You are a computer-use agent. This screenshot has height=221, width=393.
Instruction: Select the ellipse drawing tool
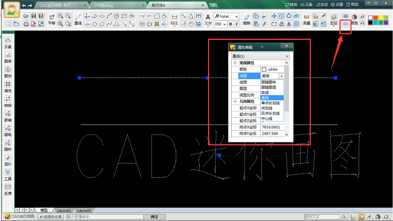[x=132, y=16]
